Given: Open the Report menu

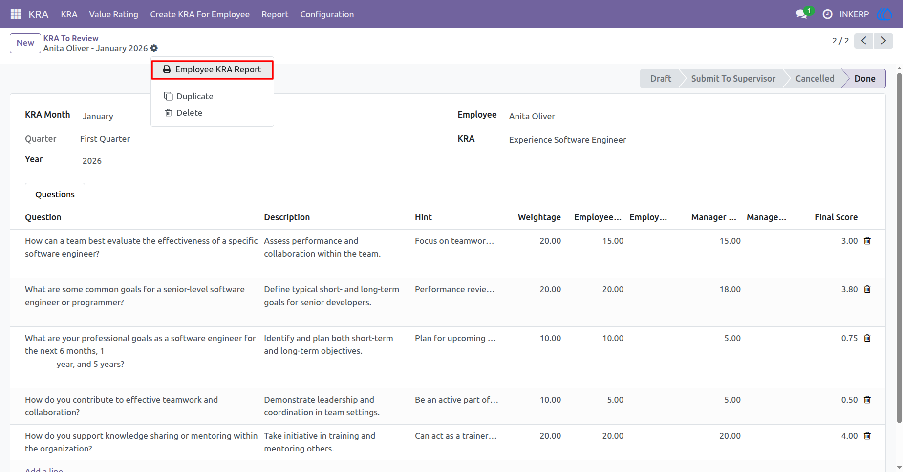Looking at the screenshot, I should coord(275,14).
